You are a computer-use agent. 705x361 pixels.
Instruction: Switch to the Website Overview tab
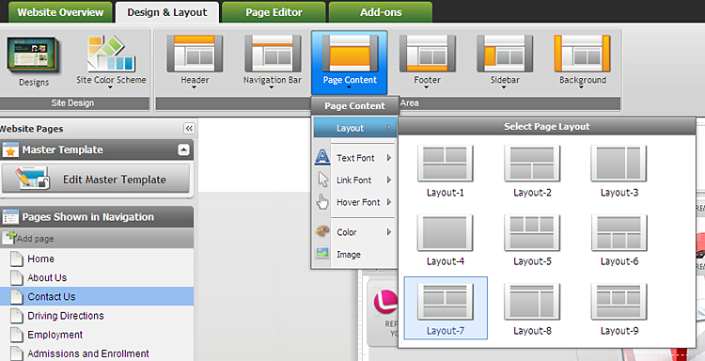tap(60, 12)
